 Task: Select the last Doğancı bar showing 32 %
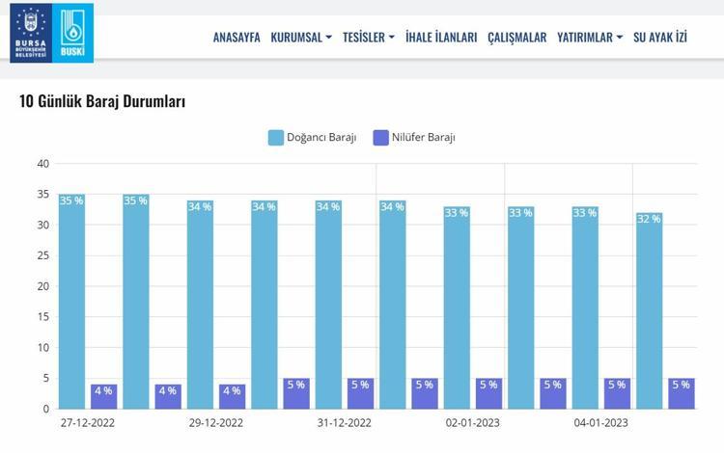click(649, 310)
